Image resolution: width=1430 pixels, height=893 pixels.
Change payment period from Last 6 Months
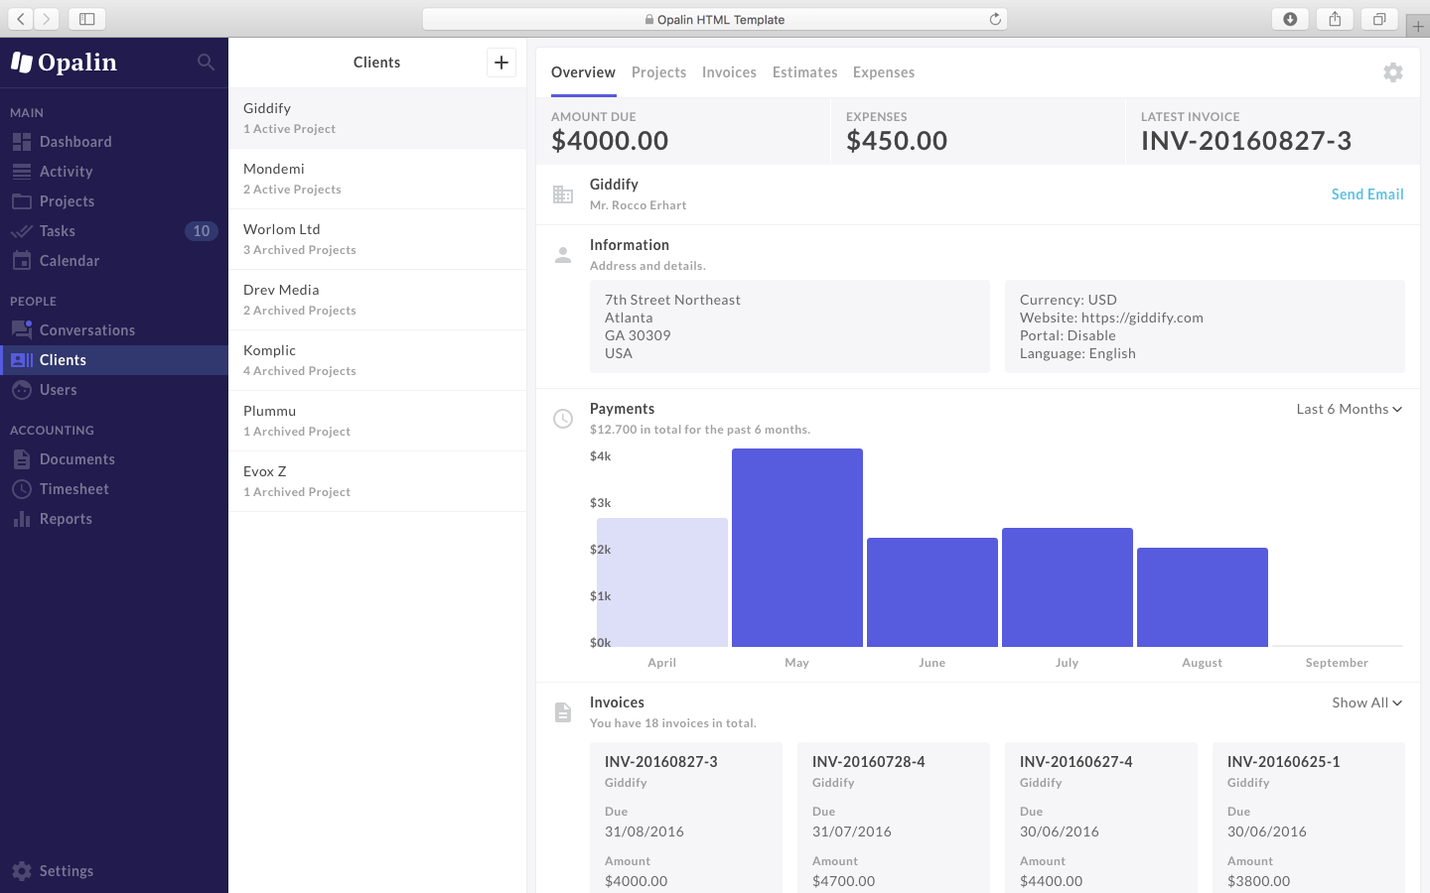pyautogui.click(x=1348, y=408)
